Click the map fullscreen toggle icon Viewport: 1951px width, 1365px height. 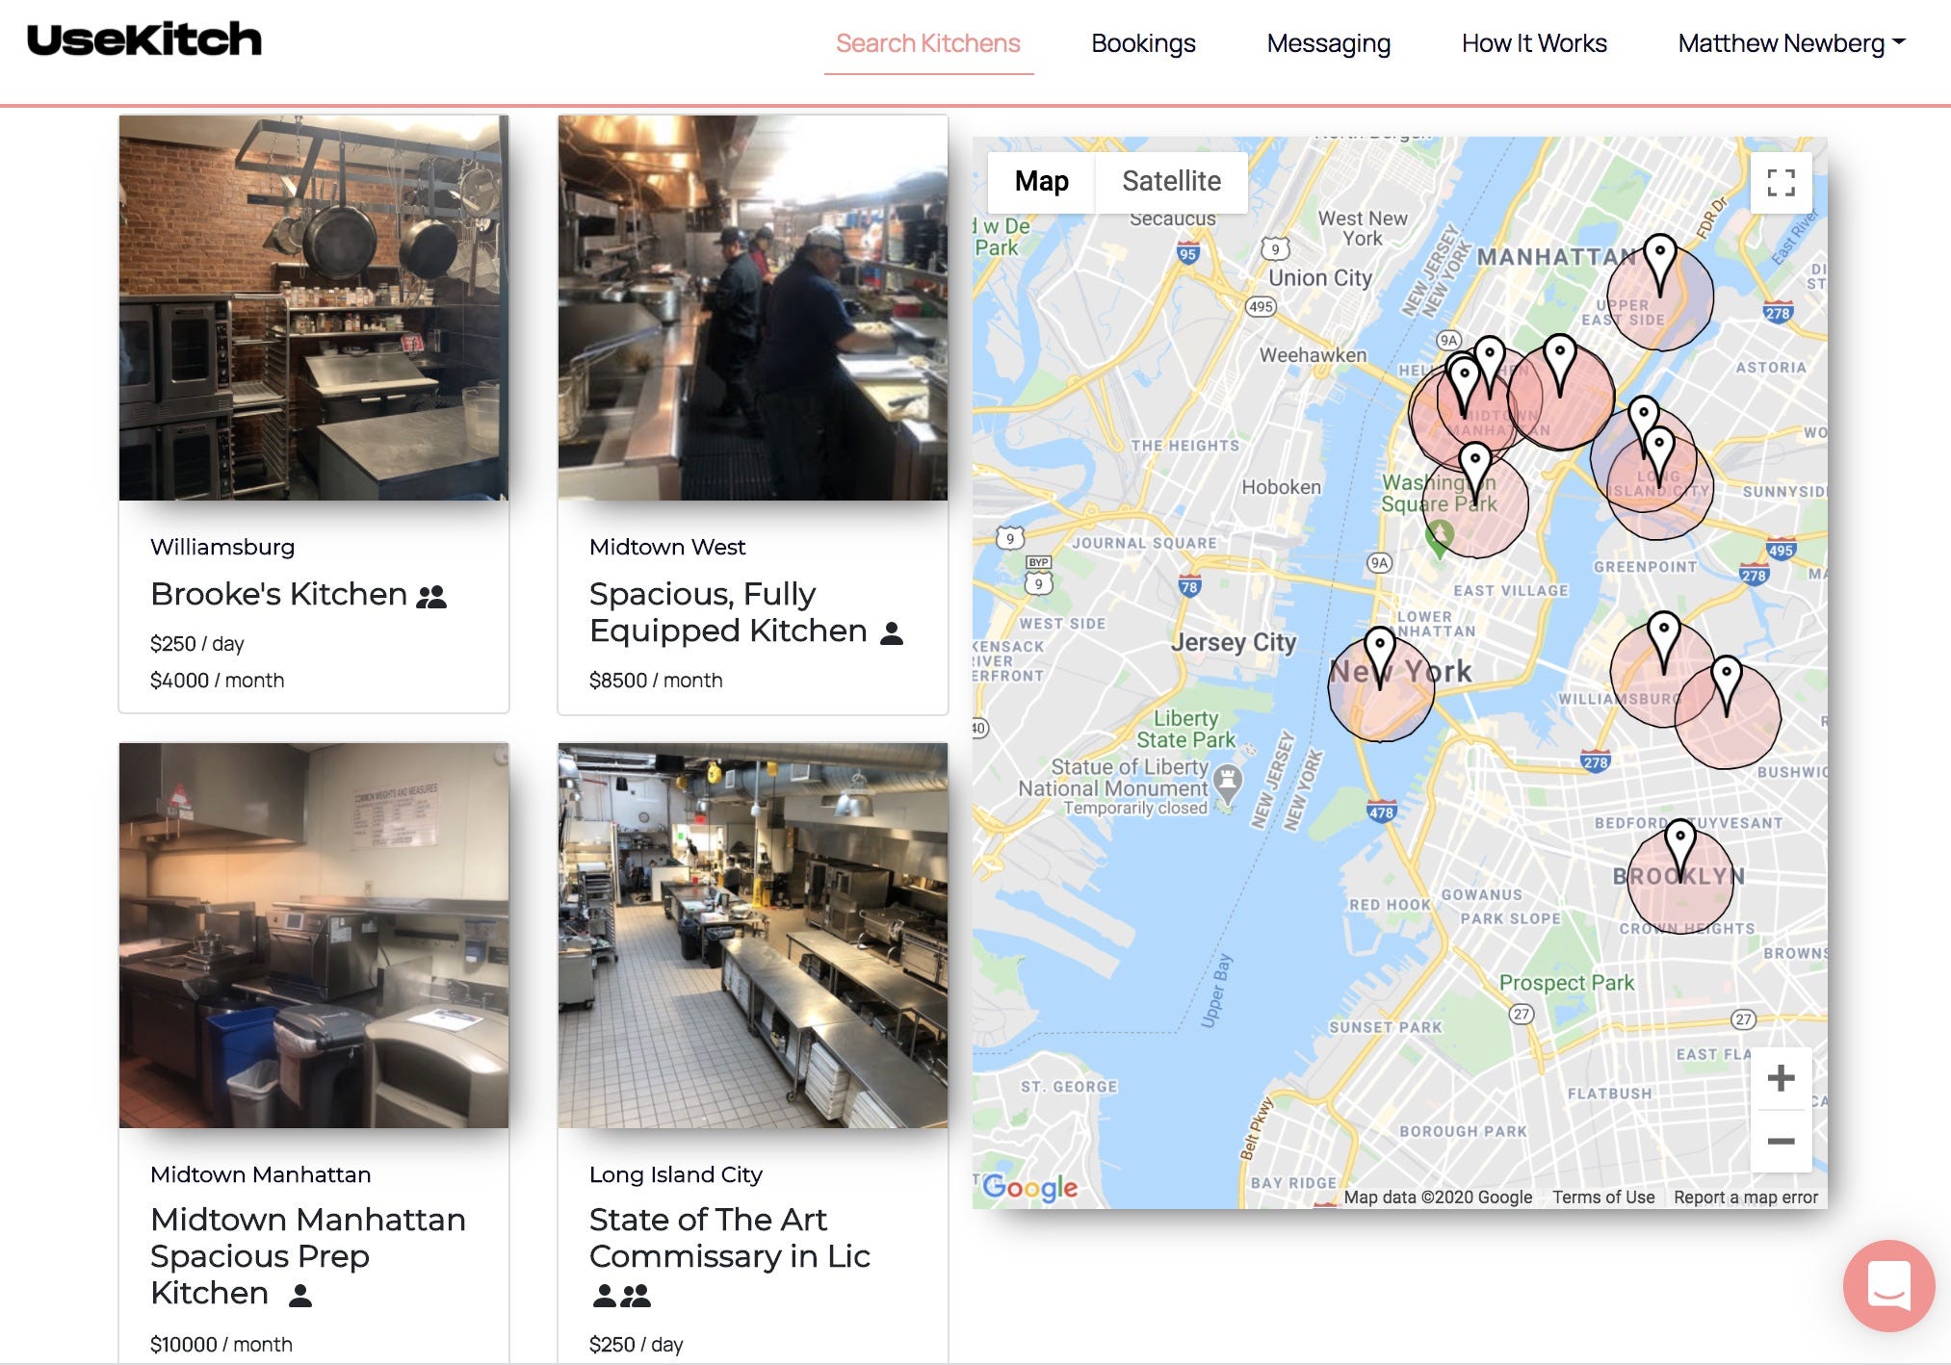[x=1781, y=183]
